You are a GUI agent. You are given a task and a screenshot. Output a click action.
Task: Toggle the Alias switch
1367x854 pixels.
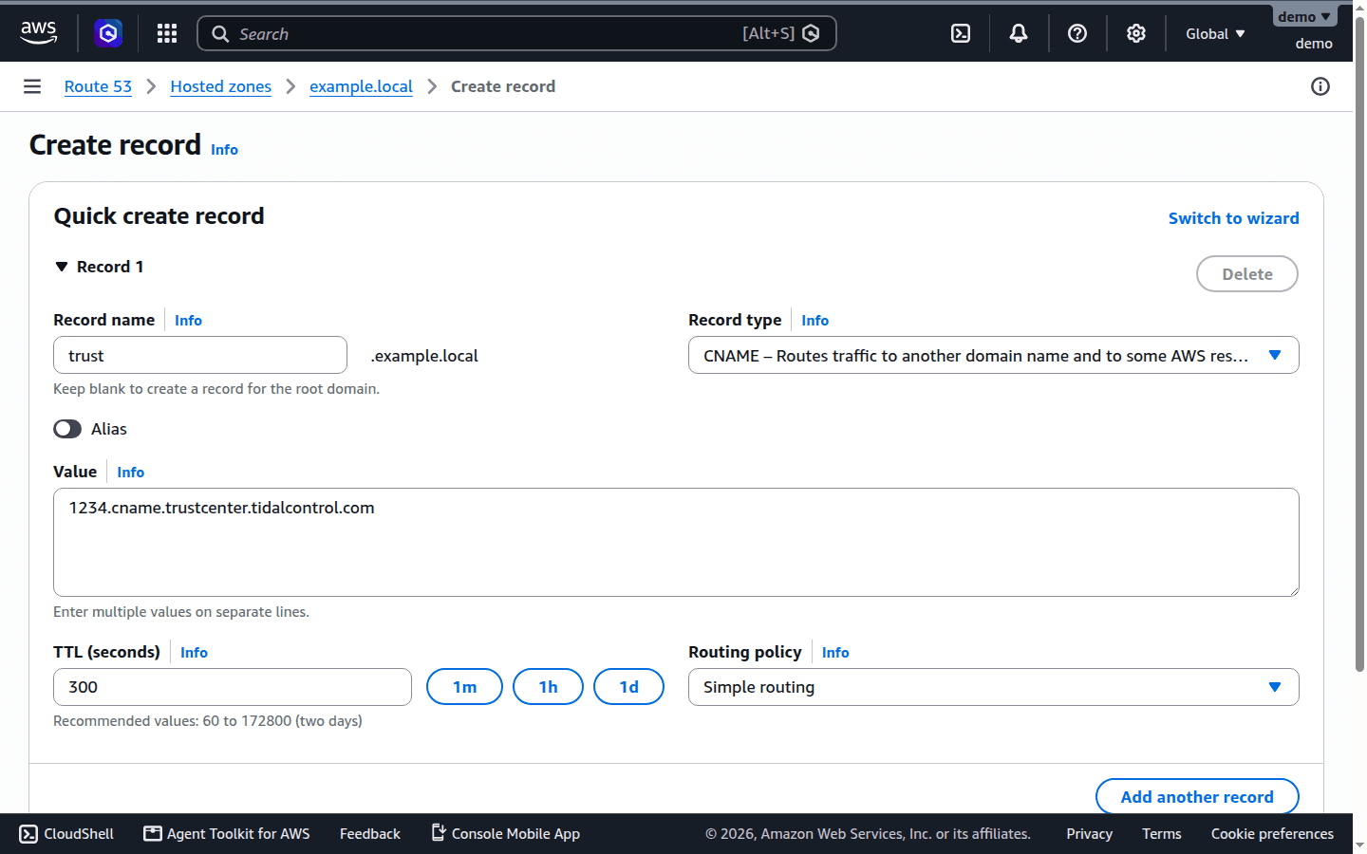(67, 429)
